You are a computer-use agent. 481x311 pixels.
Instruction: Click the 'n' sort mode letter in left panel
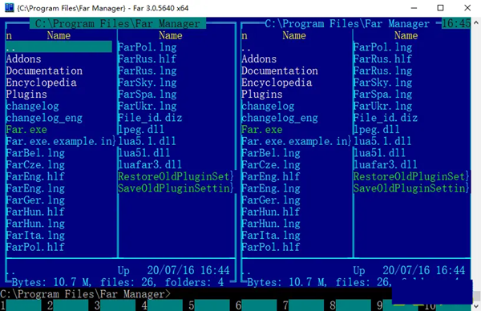coord(9,35)
